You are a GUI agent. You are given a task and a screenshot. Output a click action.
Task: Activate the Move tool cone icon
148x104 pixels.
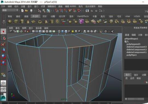pyautogui.click(x=3, y=50)
